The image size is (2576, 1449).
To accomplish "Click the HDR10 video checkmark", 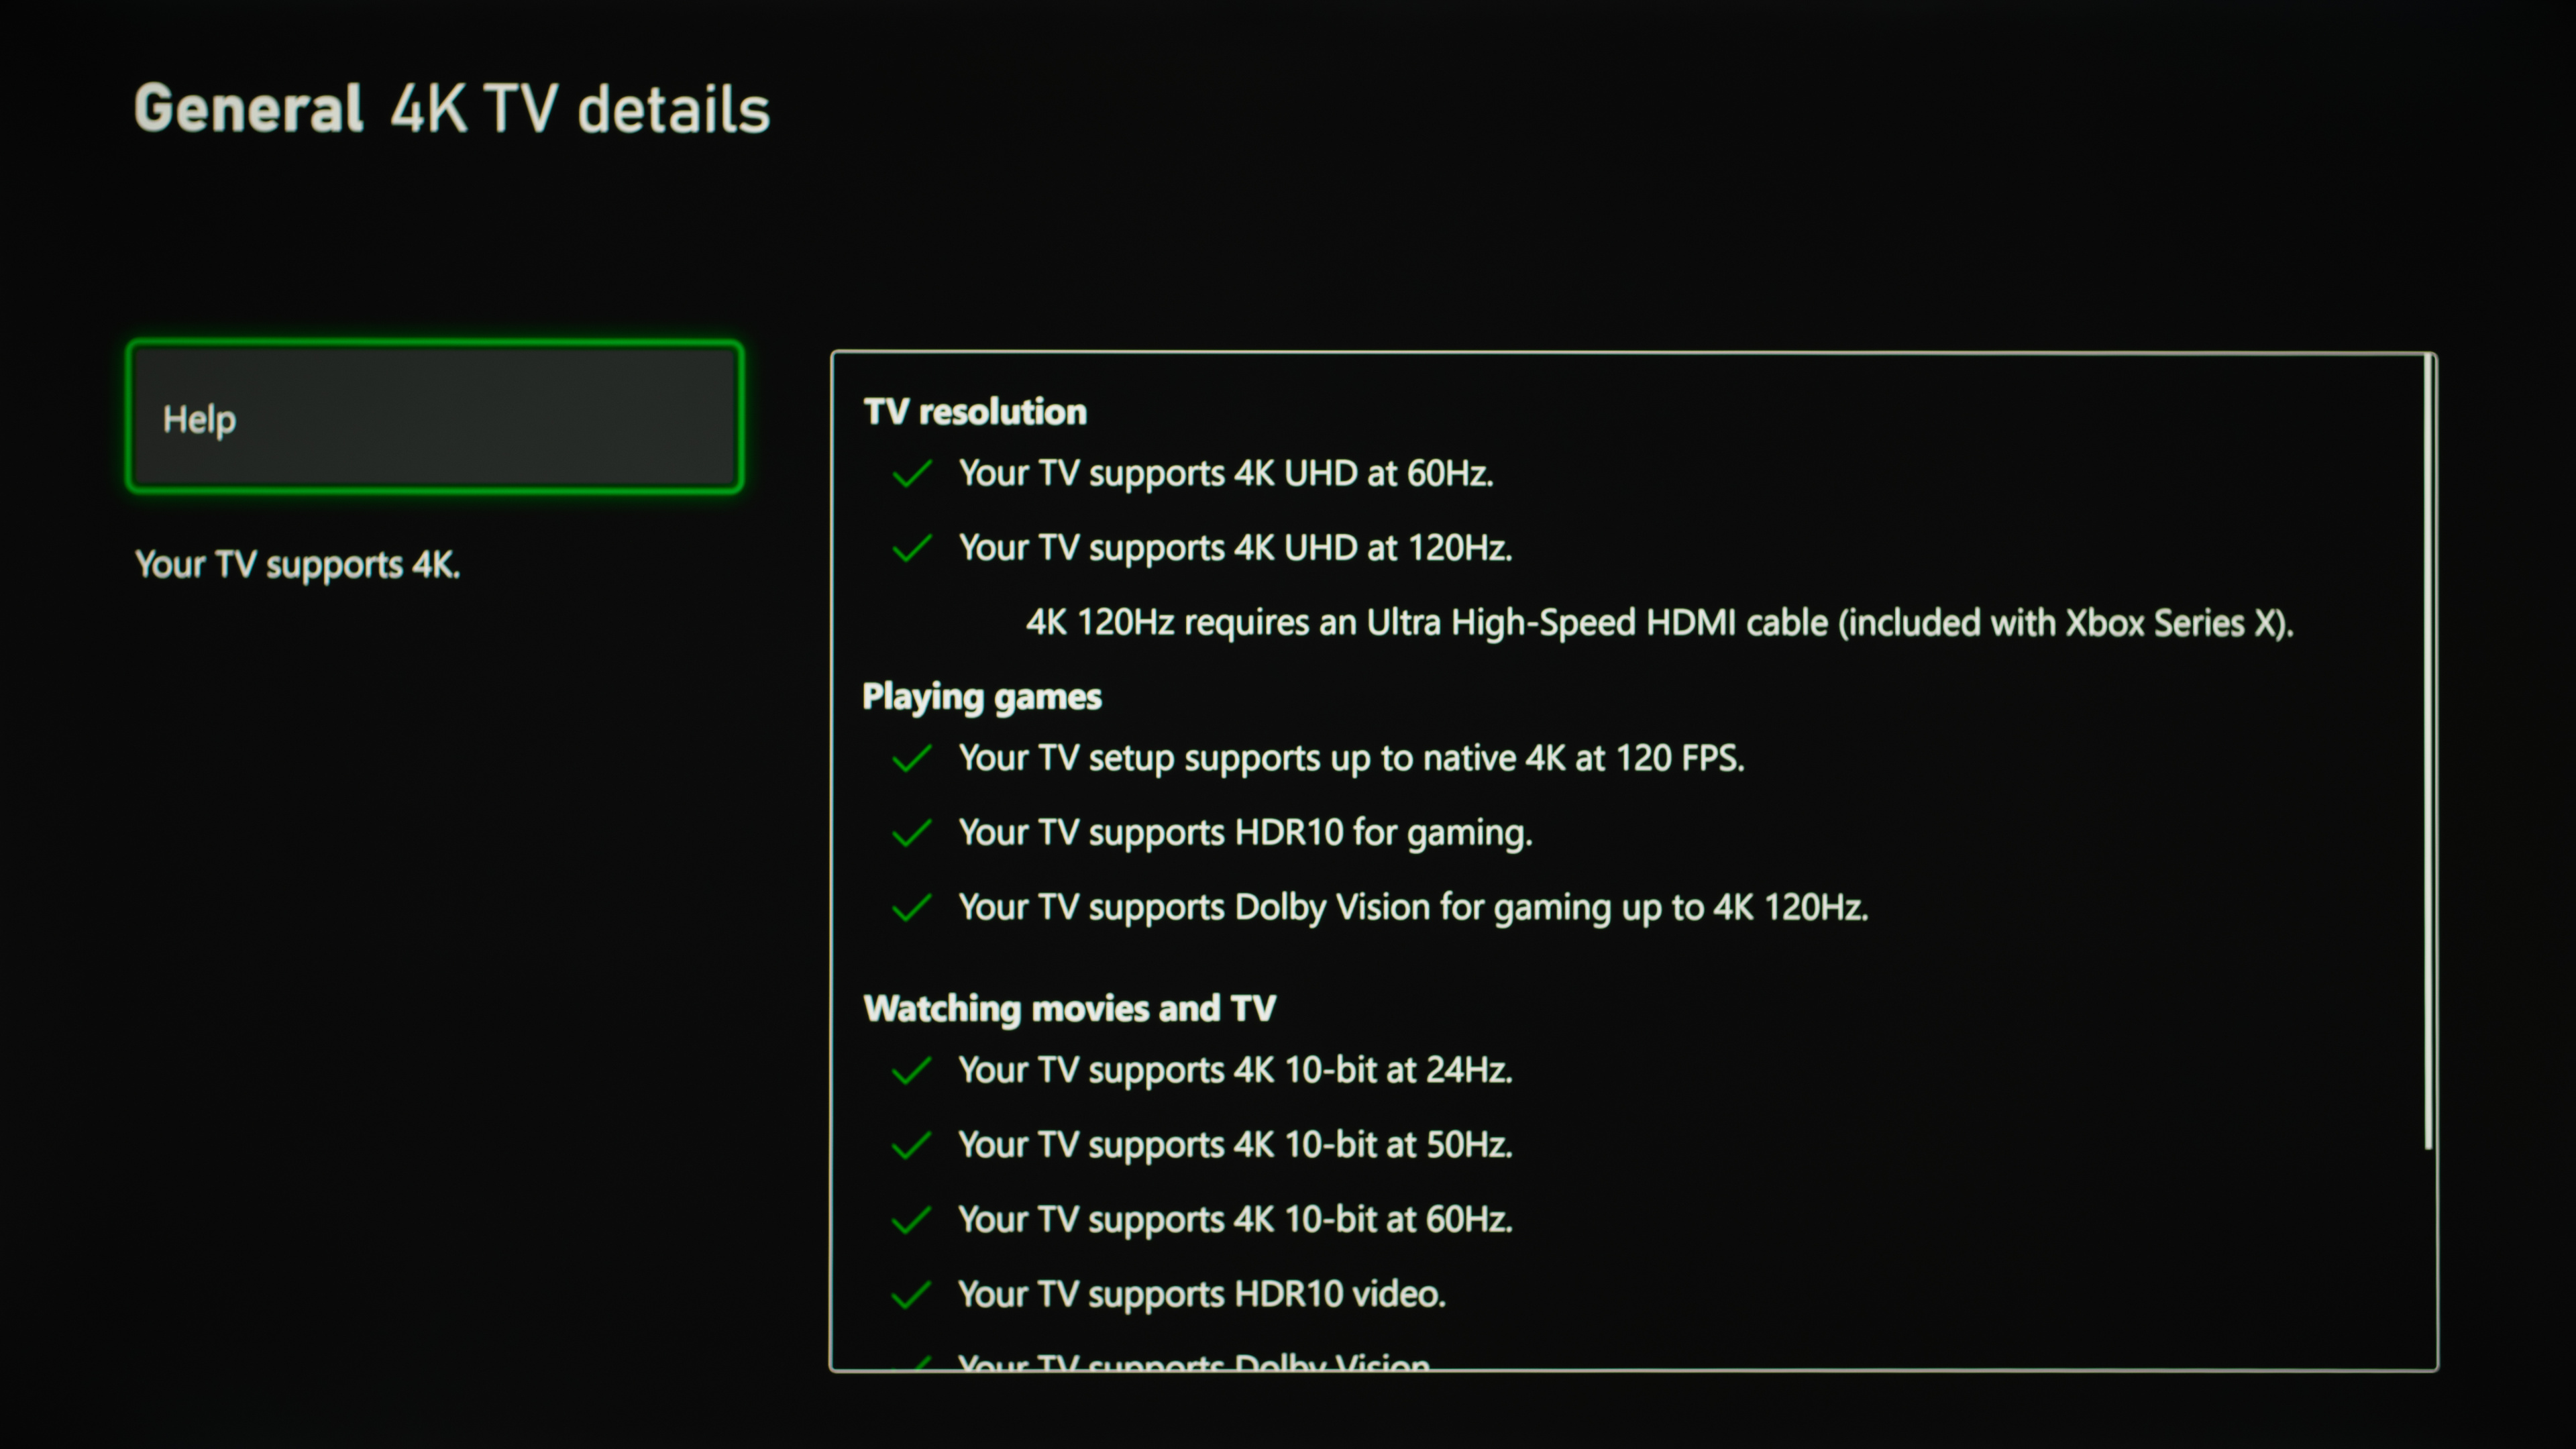I will coord(911,1296).
